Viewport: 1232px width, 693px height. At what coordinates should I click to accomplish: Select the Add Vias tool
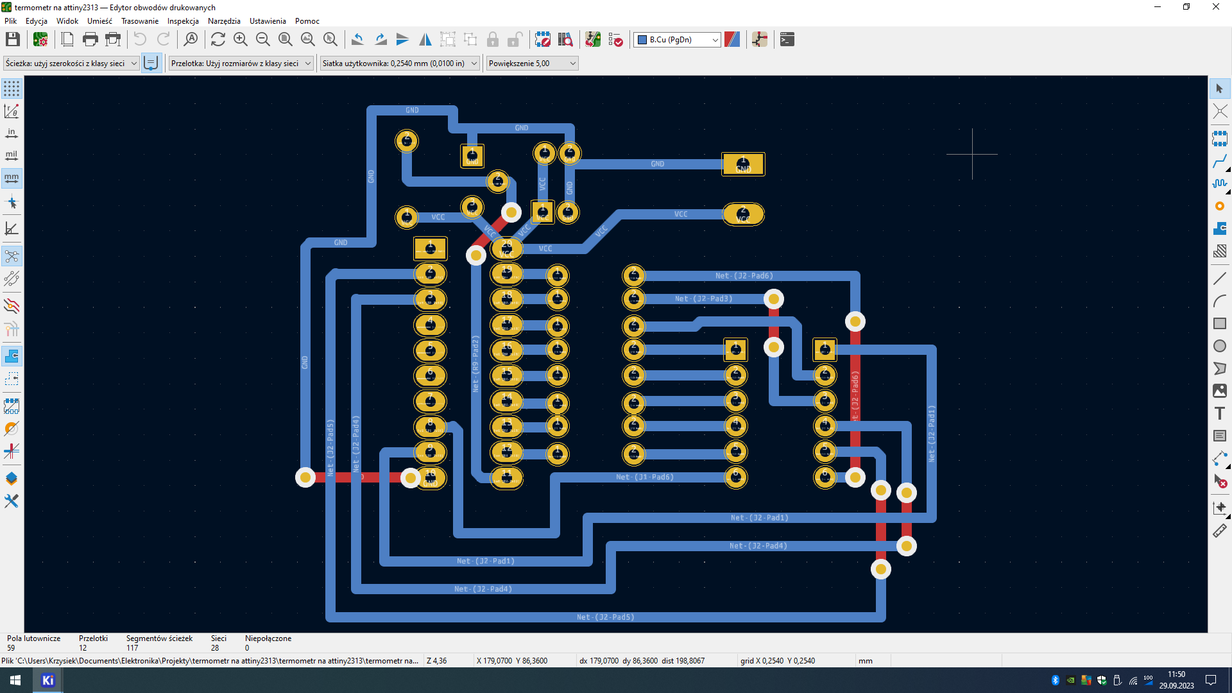point(1220,206)
